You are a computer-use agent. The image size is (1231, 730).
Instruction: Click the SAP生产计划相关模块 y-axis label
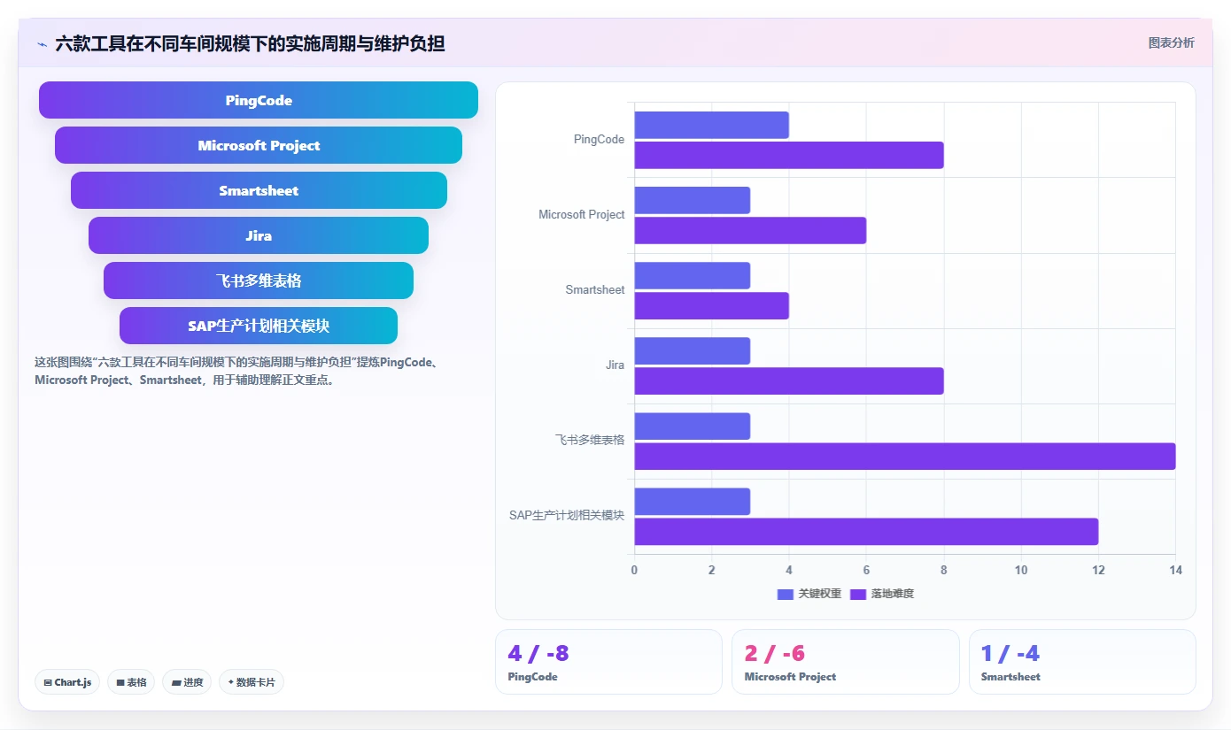pyautogui.click(x=567, y=515)
